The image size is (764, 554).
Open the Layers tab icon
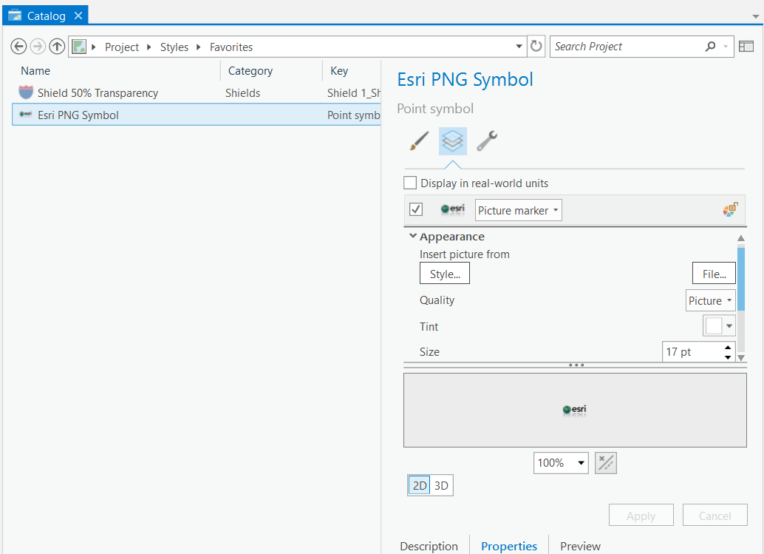tap(453, 141)
